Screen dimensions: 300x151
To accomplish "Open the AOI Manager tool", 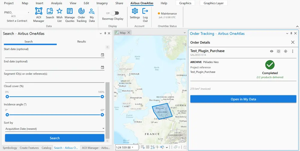I will 39,15.
